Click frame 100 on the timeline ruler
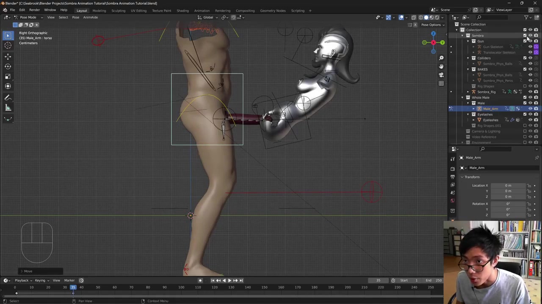This screenshot has height=304, width=542. [x=181, y=288]
